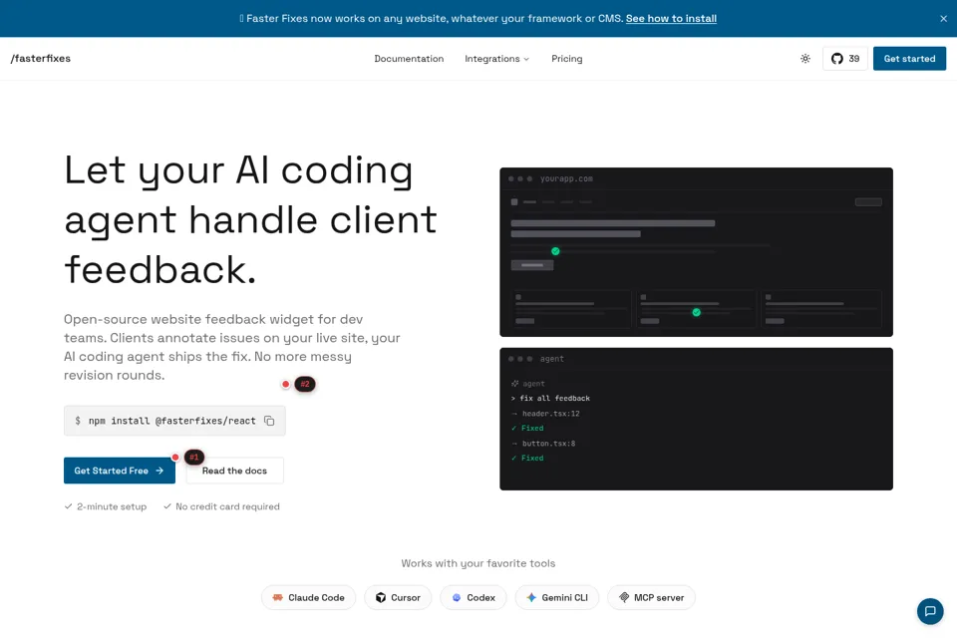This screenshot has width=957, height=638.
Task: Select the Gemini CLI tool chip
Action: 556,598
